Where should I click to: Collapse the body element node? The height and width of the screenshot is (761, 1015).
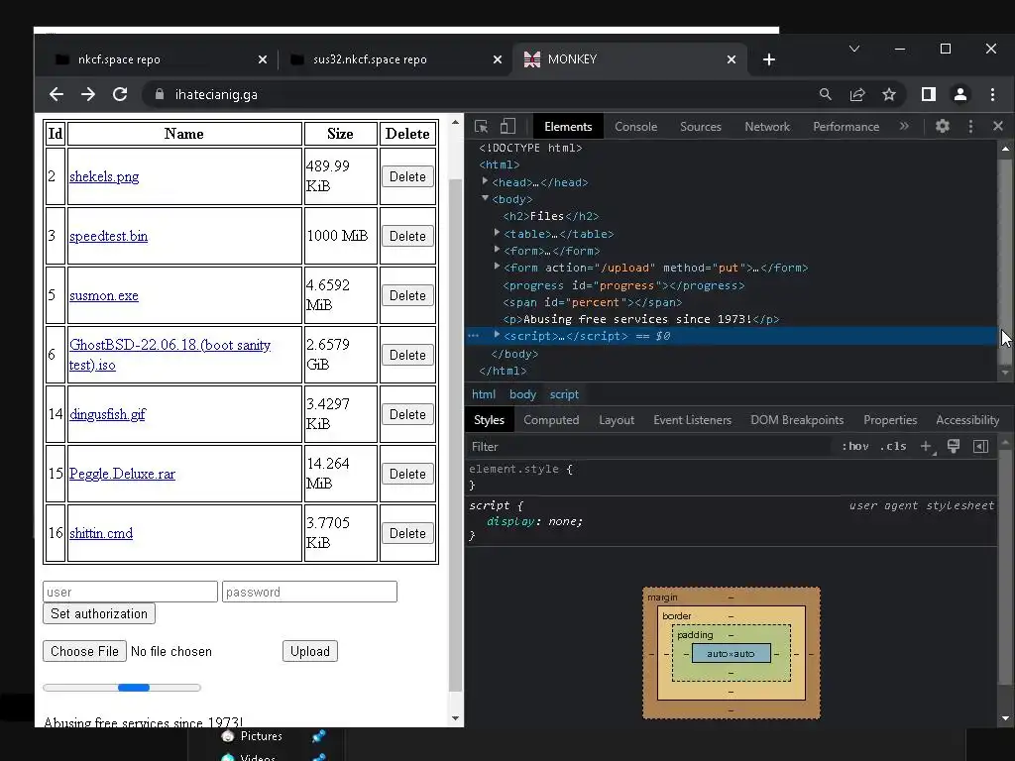(x=485, y=198)
